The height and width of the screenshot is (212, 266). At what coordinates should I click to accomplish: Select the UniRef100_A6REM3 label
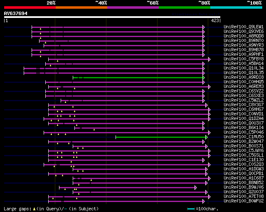coord(244,87)
